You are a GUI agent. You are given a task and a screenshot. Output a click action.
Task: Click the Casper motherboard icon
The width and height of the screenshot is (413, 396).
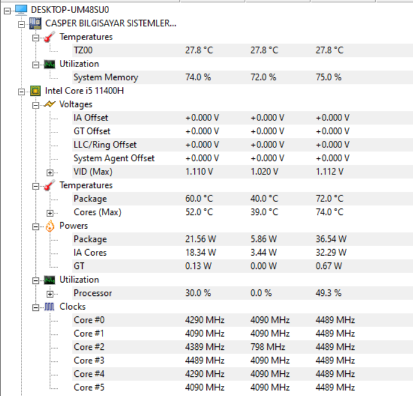[x=36, y=23]
